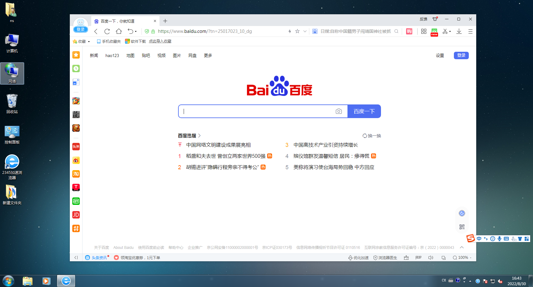Click the QR code icon at right

click(462, 227)
